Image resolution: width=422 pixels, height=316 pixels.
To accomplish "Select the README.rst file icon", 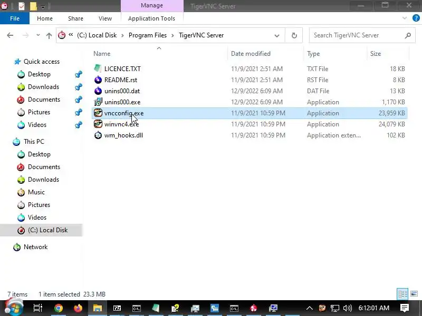I will click(98, 80).
